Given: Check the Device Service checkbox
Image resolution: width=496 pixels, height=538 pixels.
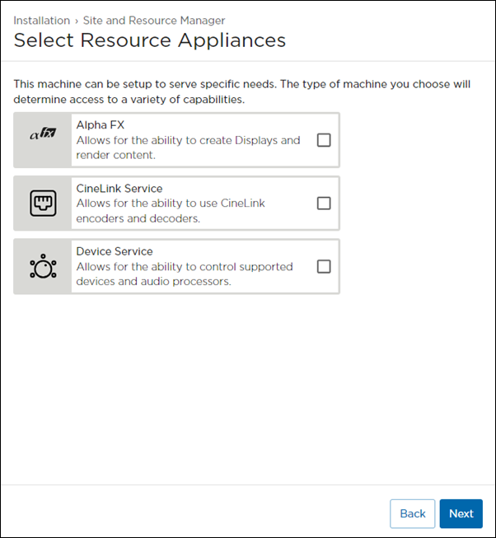Looking at the screenshot, I should [x=324, y=266].
